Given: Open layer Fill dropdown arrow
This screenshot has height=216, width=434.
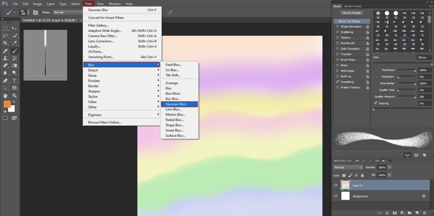Looking at the screenshot, I should tap(390, 175).
